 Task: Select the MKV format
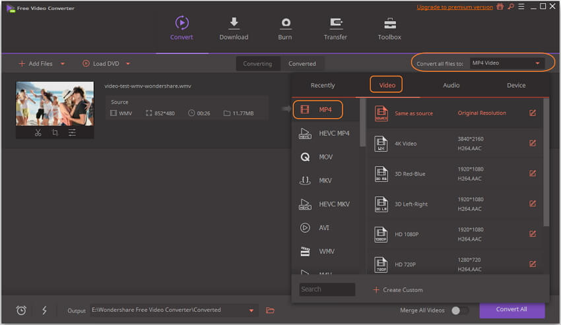pyautogui.click(x=325, y=181)
